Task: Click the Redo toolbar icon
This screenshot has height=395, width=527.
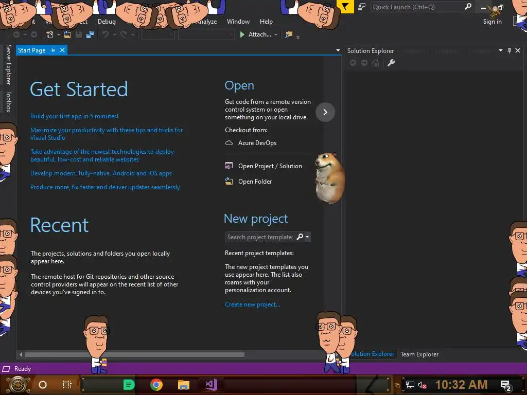Action: [124, 34]
